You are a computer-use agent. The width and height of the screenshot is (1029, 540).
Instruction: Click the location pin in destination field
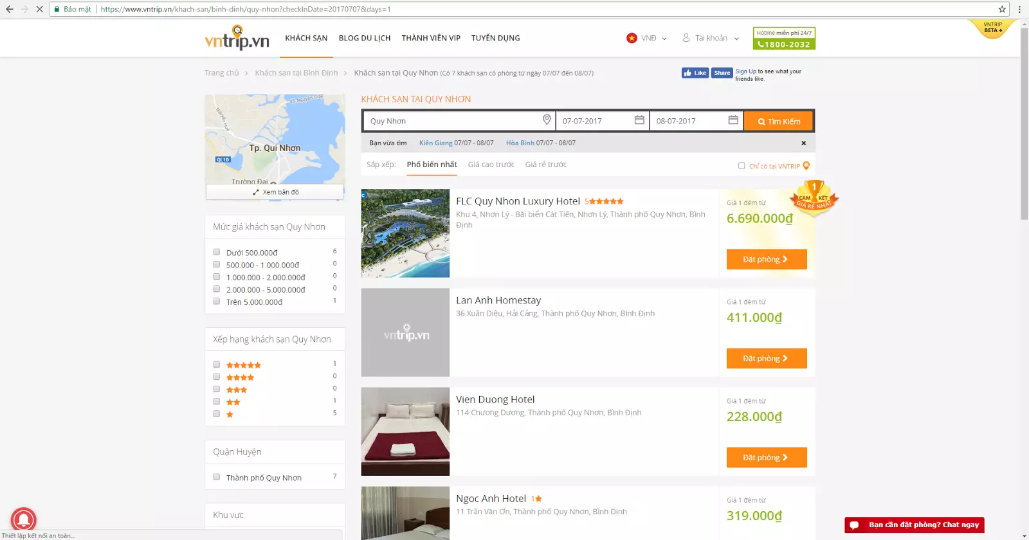[x=547, y=120]
